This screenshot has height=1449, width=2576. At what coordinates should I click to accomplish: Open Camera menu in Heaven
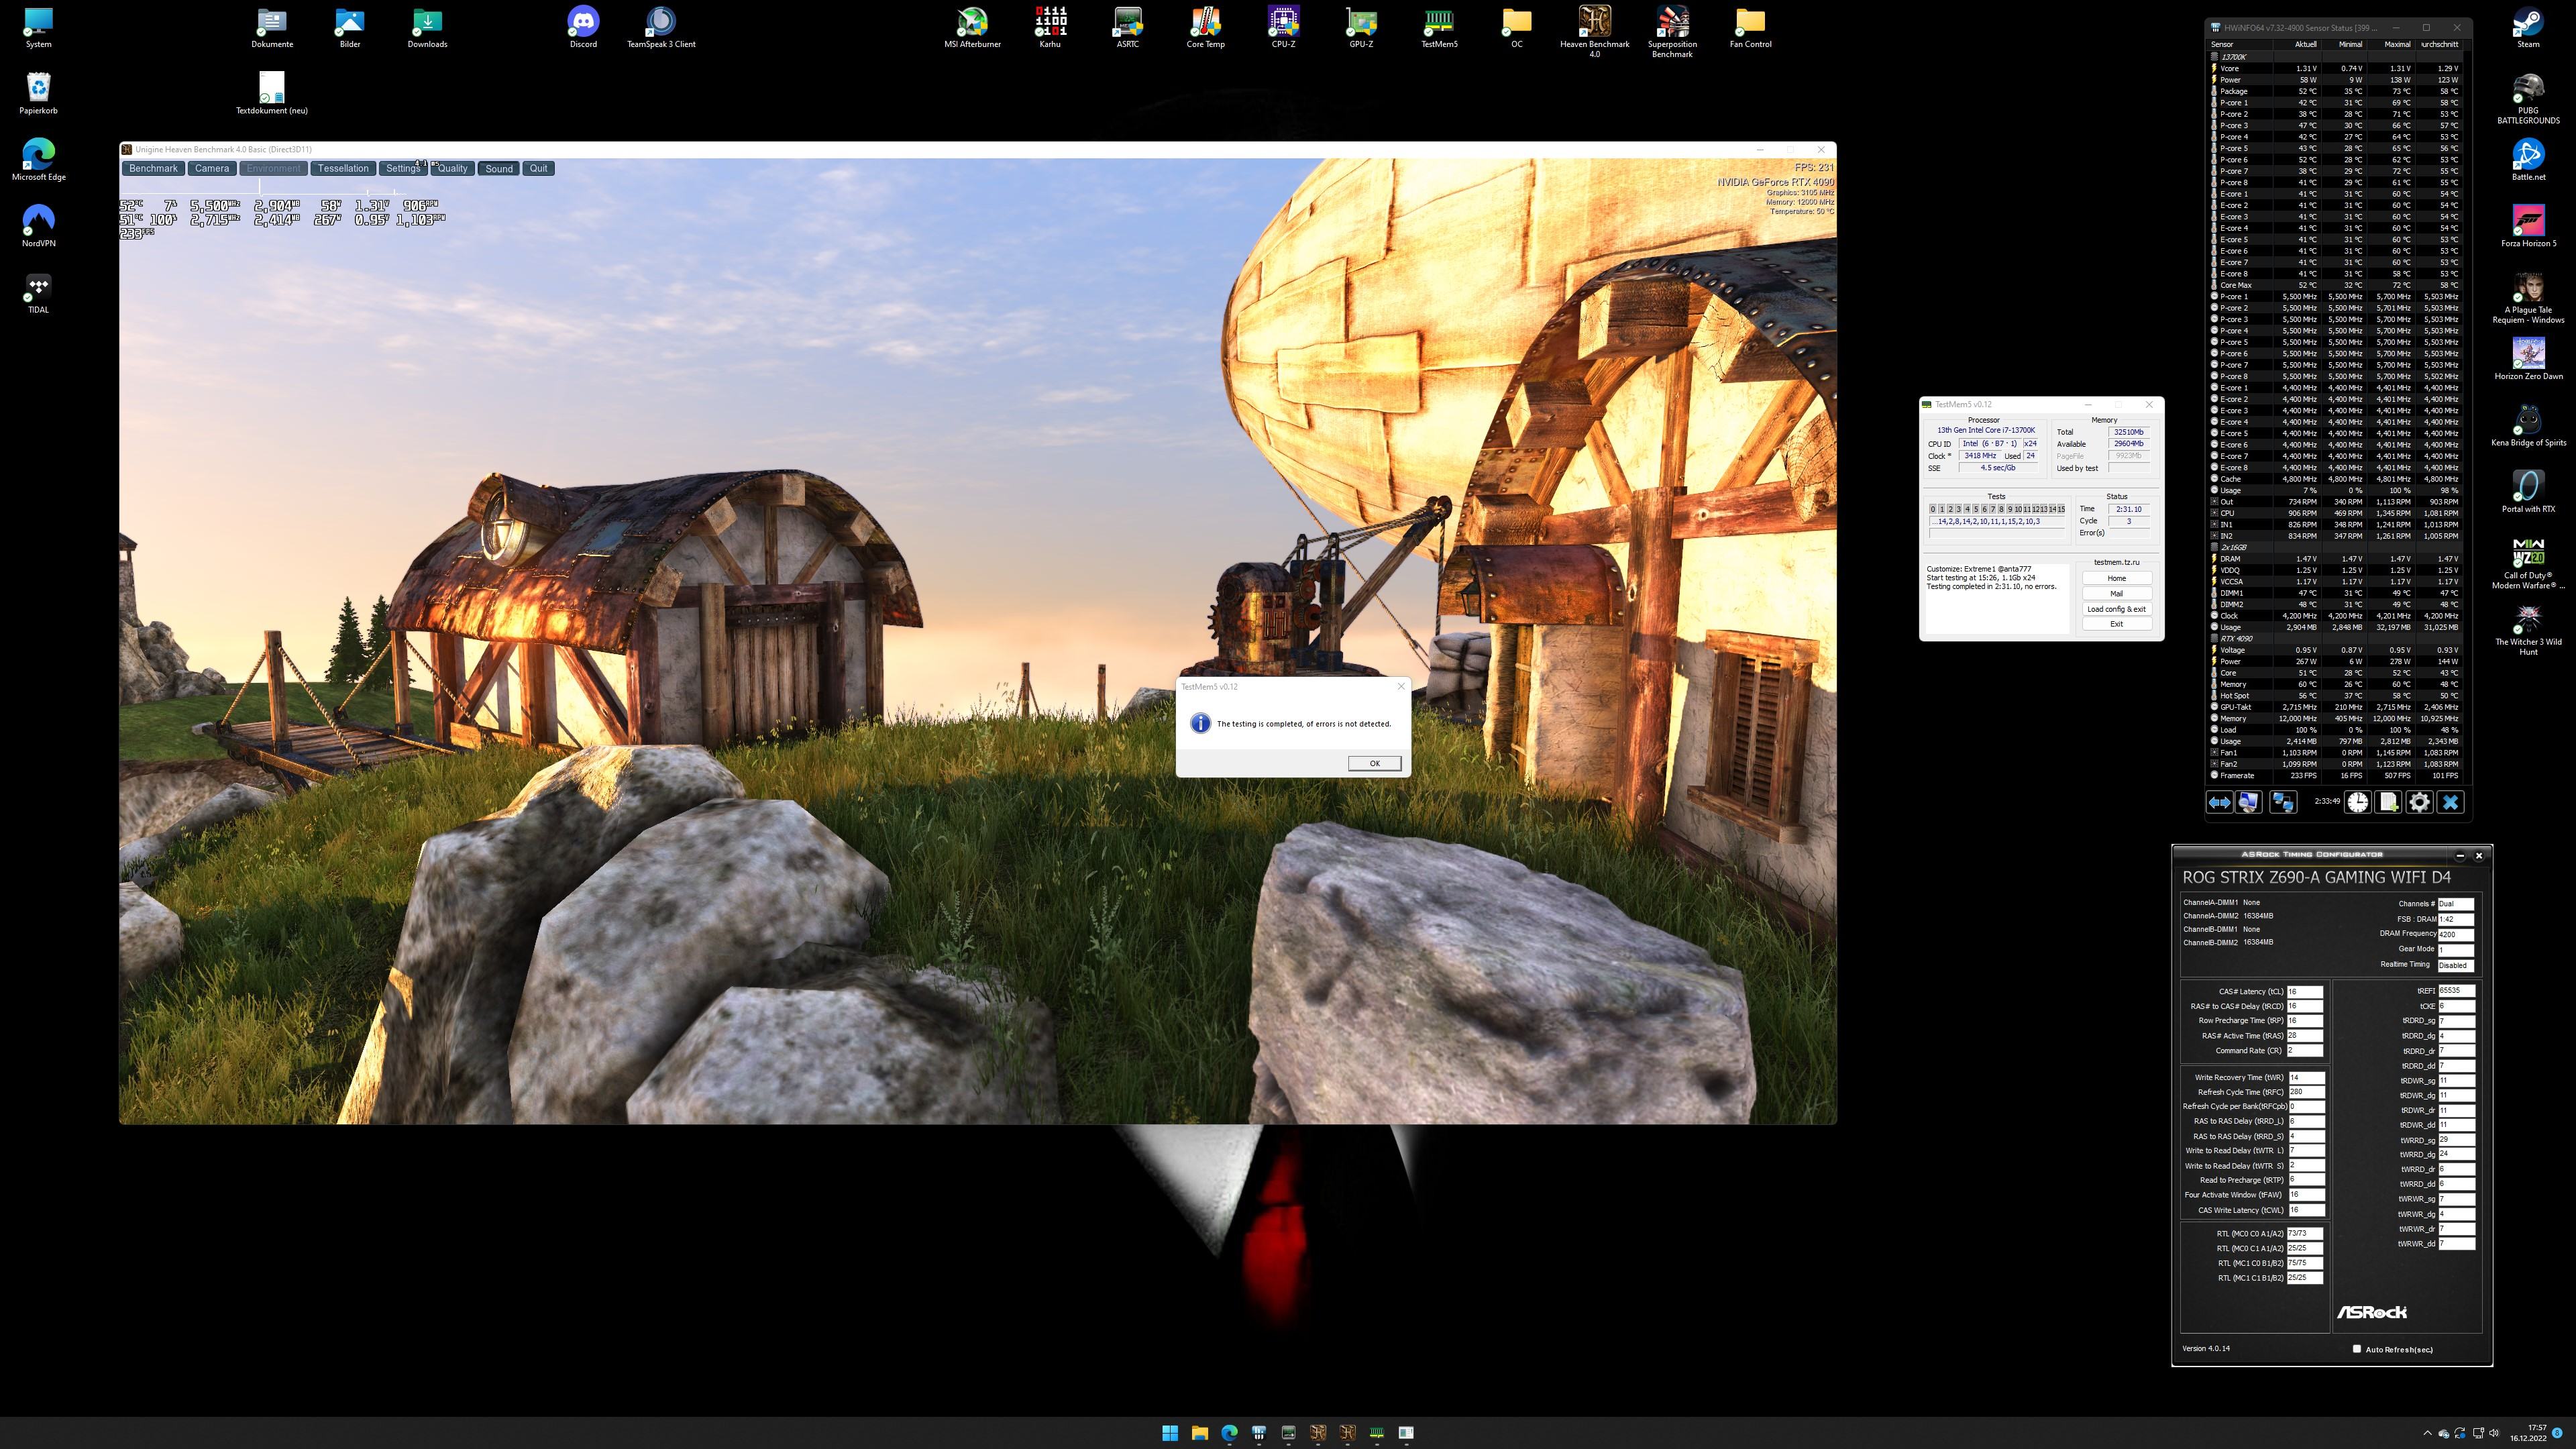212,168
